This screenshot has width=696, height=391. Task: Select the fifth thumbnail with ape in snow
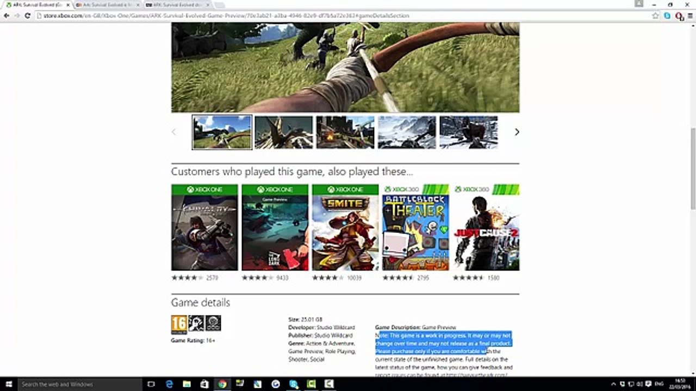pos(468,132)
